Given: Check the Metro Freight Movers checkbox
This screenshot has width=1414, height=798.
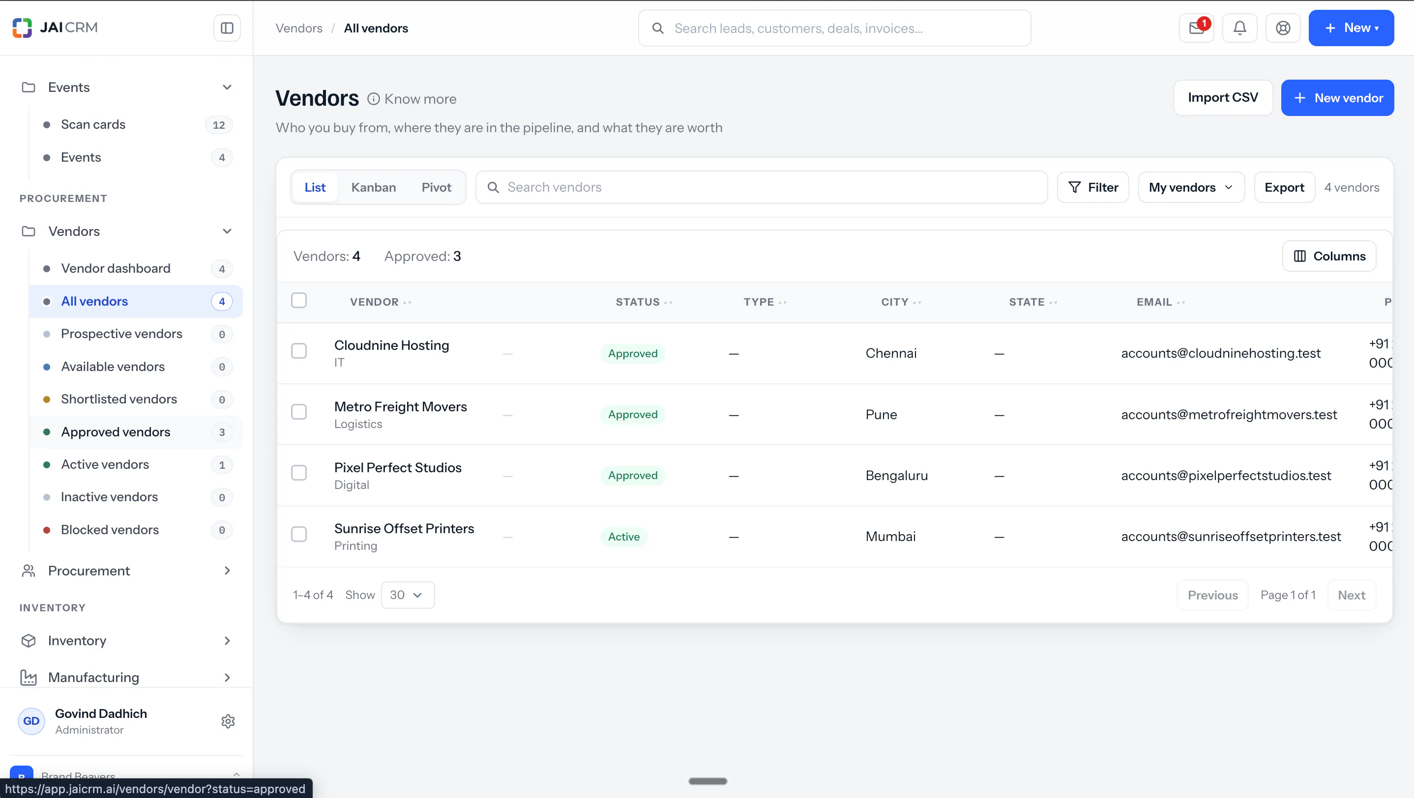Looking at the screenshot, I should click(x=298, y=412).
